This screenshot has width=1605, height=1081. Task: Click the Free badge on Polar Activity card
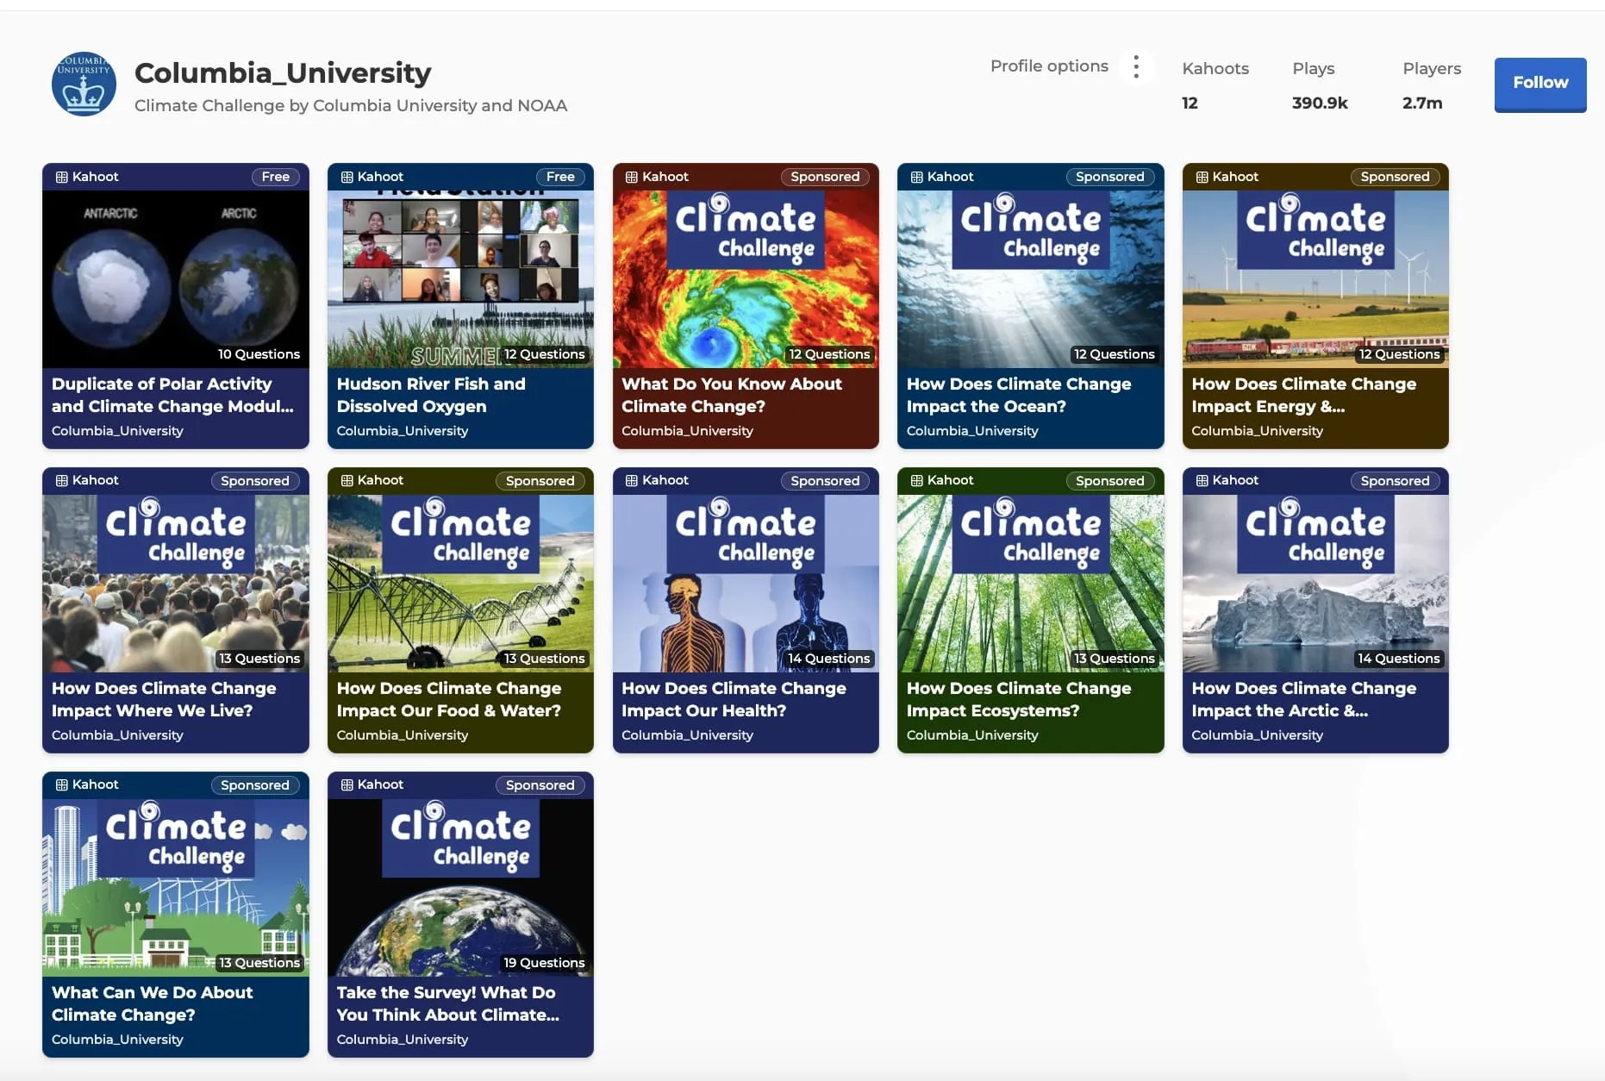click(x=276, y=177)
